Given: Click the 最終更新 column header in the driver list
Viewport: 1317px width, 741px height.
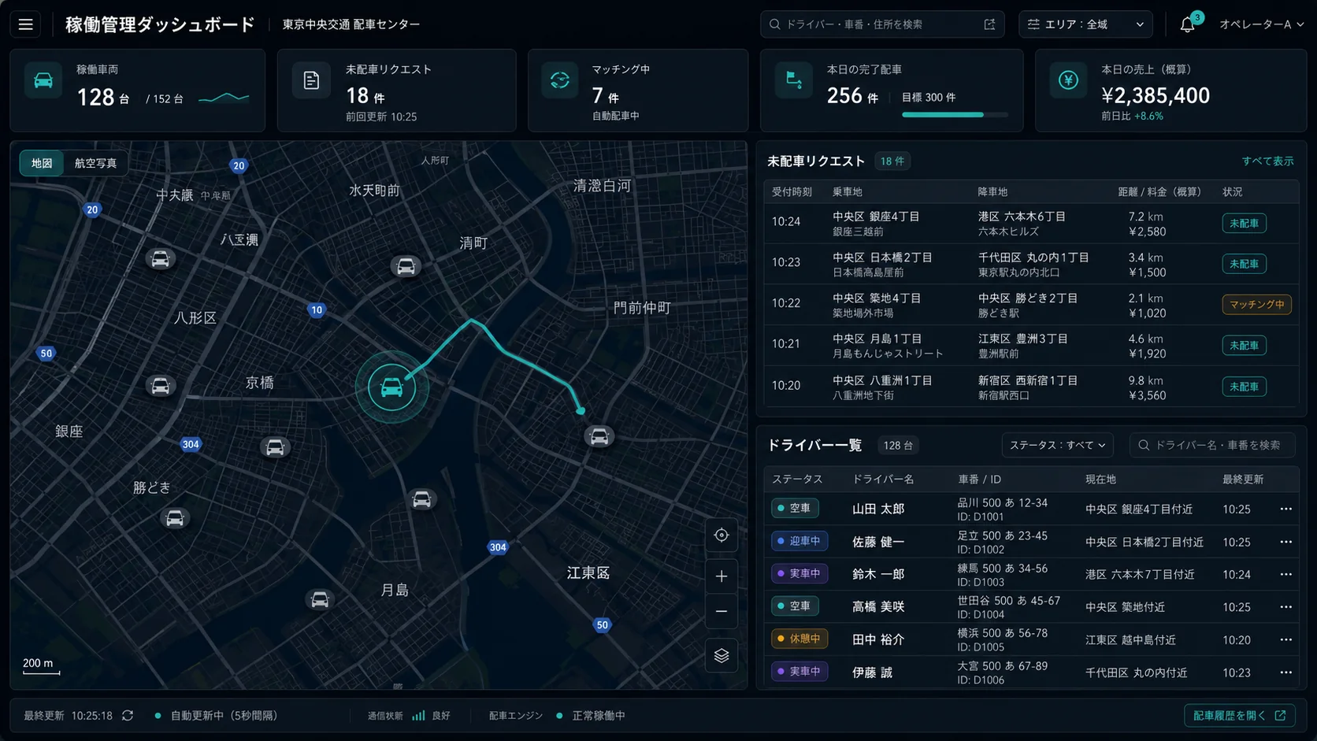Looking at the screenshot, I should pos(1243,480).
